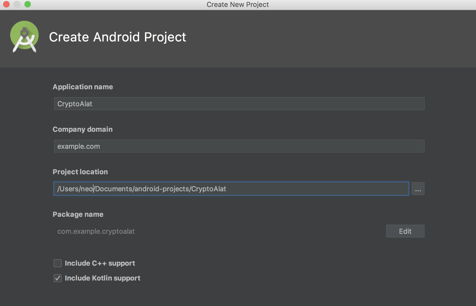Click the ellipsis browse button beside project location
The height and width of the screenshot is (306, 476).
[x=418, y=189]
